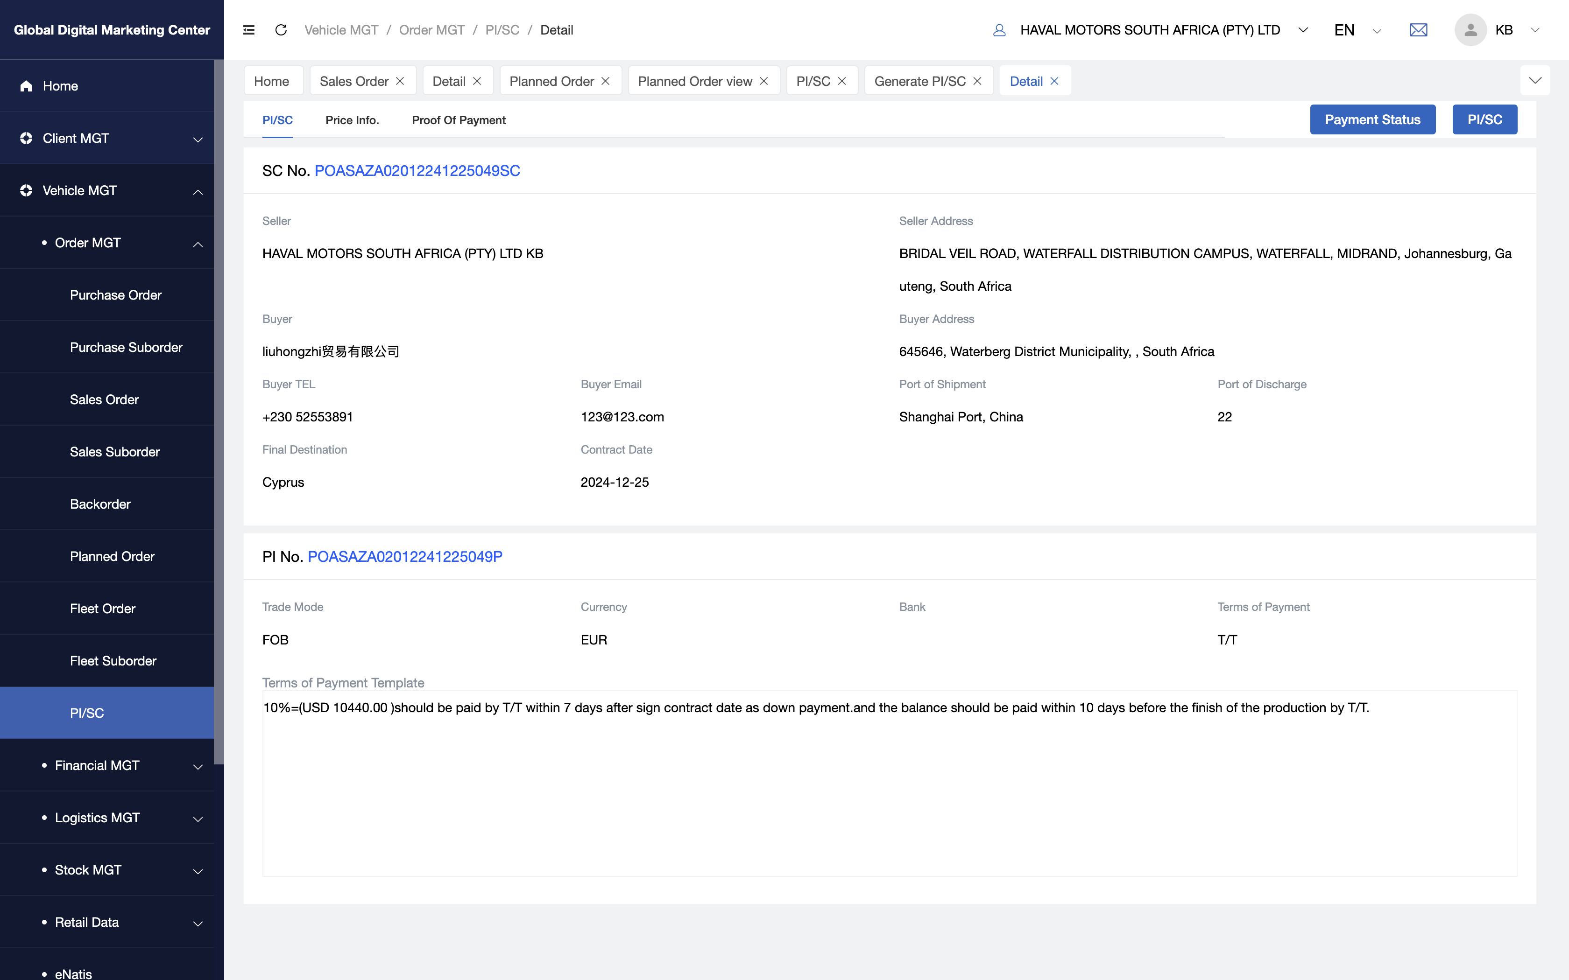Click the Terms of Payment Template text area
Viewport: 1569px width, 980px height.
[890, 784]
